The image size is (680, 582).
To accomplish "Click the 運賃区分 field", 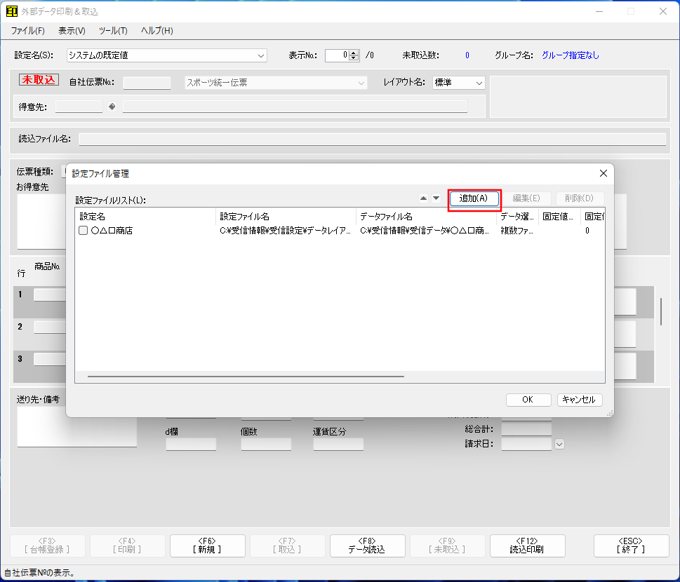I will tap(338, 444).
